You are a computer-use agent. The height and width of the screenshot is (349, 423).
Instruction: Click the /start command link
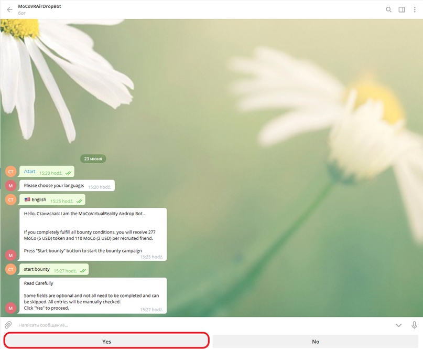tap(30, 172)
